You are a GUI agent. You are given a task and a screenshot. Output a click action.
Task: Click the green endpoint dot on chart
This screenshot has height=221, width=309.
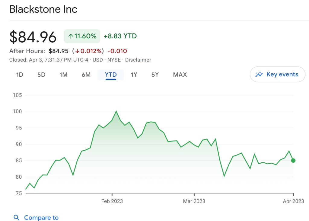point(293,161)
